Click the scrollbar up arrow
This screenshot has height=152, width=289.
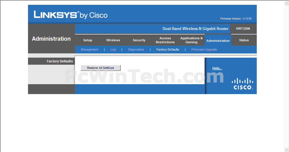[287, 3]
